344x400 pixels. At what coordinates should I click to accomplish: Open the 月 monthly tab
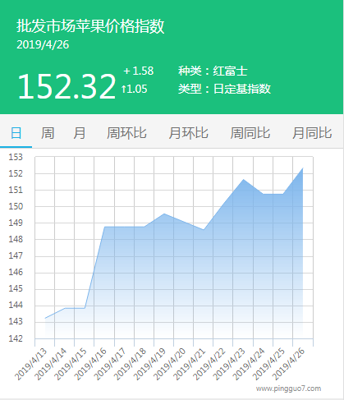[80, 133]
